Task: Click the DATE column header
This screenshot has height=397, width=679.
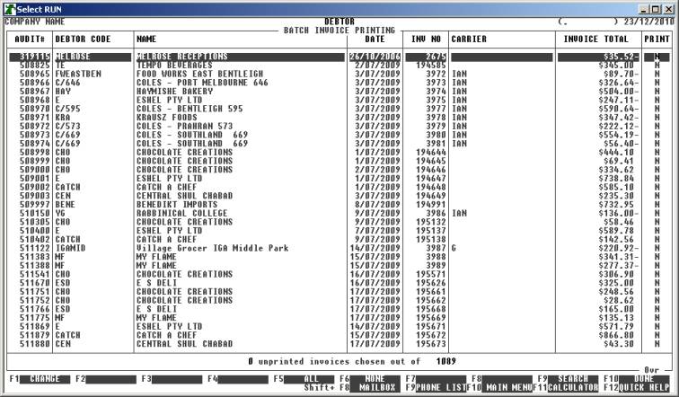Action: [x=375, y=39]
